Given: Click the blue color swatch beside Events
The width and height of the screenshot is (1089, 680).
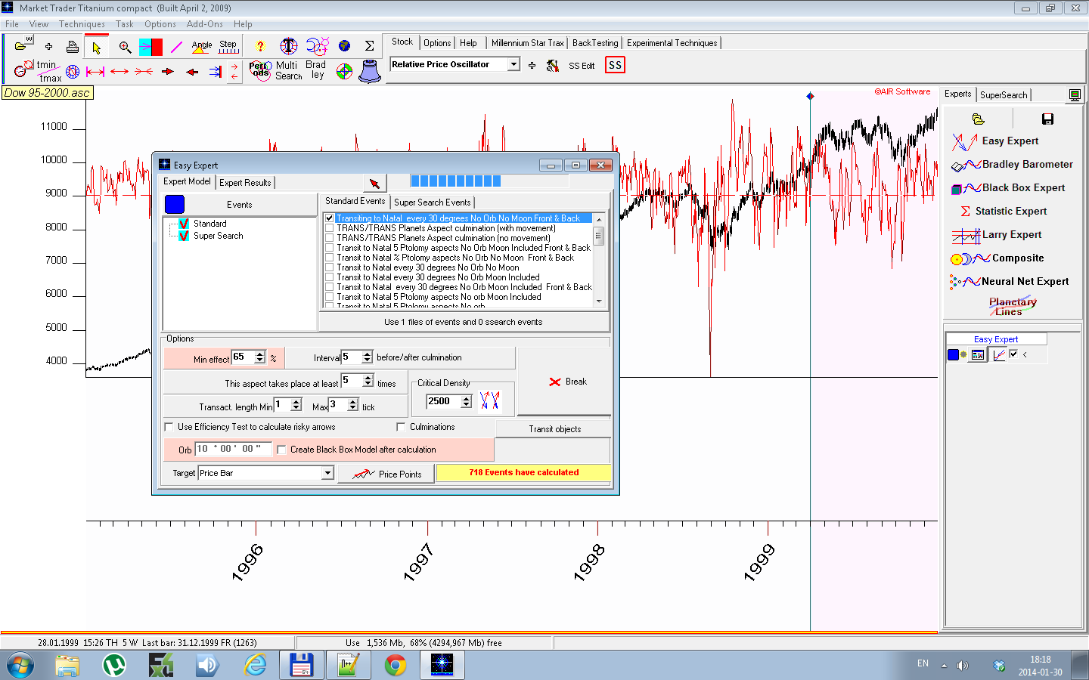Looking at the screenshot, I should pos(175,205).
